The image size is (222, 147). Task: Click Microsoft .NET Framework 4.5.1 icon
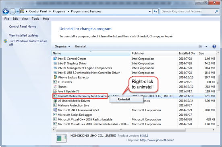coord(55,110)
